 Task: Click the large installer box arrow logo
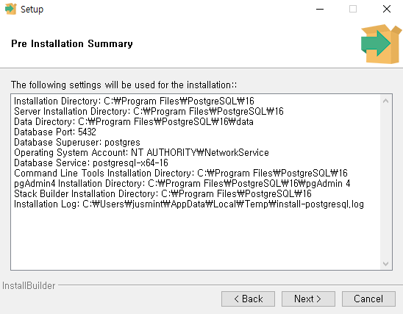(x=381, y=44)
